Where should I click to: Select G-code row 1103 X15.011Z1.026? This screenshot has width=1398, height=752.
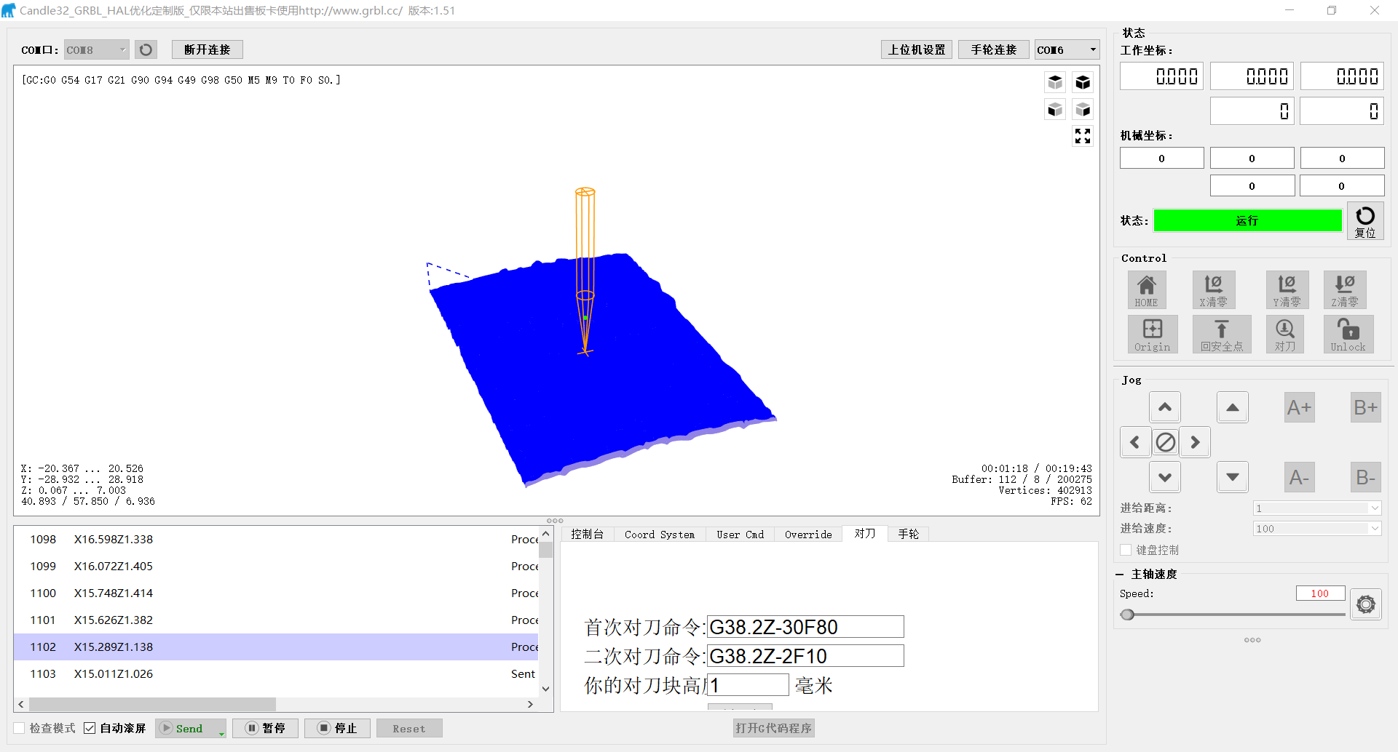[276, 673]
